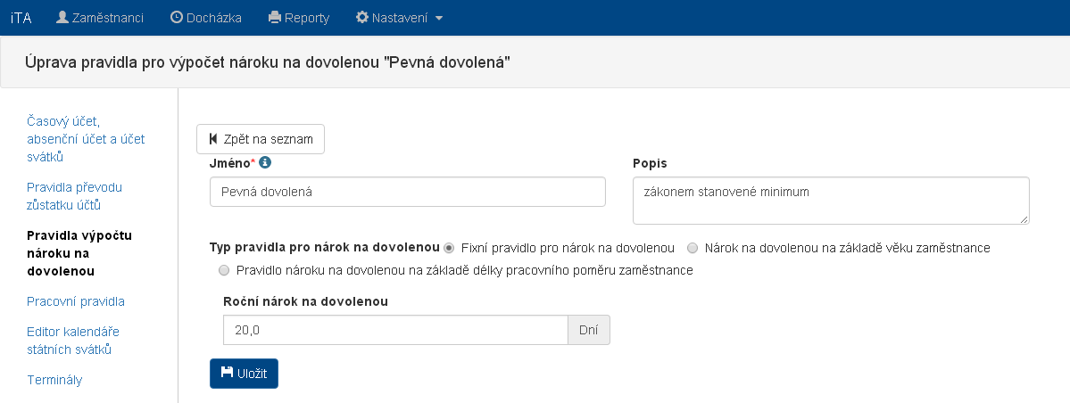Click the printer icon beside Reporty
This screenshot has height=403, width=1070.
click(x=275, y=17)
